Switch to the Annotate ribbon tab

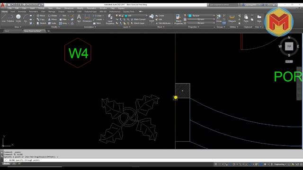click(22, 11)
